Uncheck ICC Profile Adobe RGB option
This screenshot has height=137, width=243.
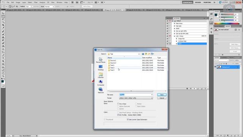(118, 115)
